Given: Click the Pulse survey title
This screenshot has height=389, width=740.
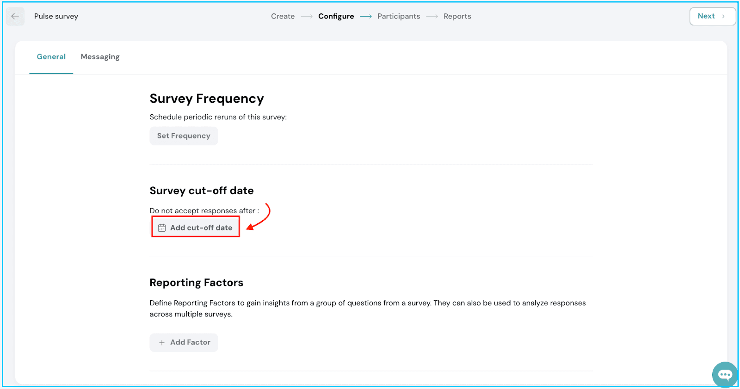Looking at the screenshot, I should [x=56, y=16].
